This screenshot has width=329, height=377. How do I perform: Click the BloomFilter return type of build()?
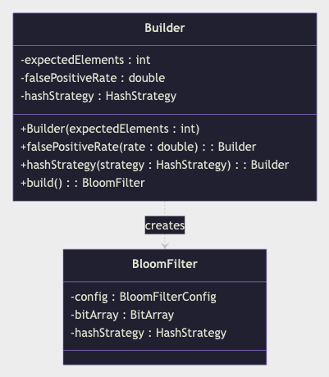coord(113,183)
